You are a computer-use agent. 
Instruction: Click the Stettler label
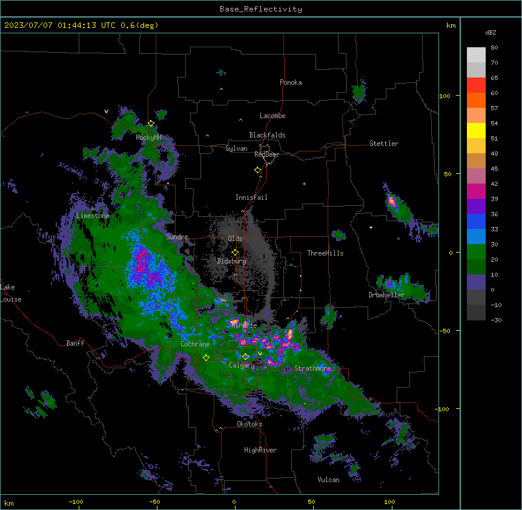click(x=384, y=144)
